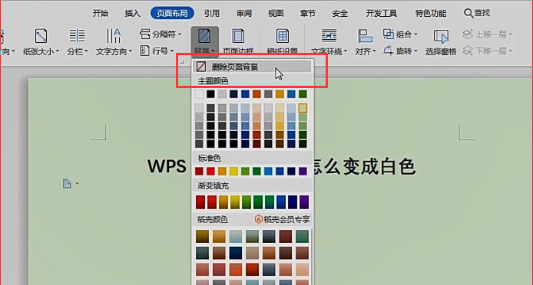
Task: Choose yellow in the standard colors row
Action: [x=233, y=171]
